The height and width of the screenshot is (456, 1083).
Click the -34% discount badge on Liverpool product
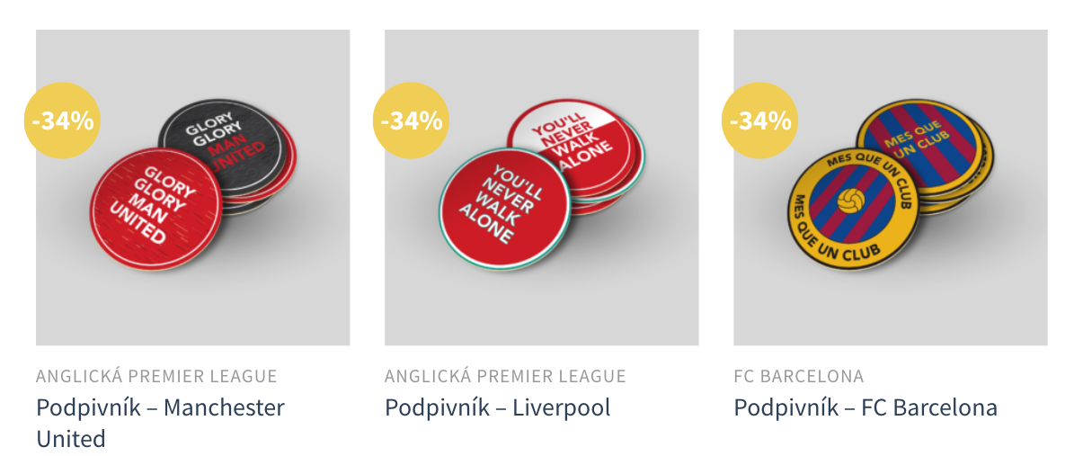coord(411,121)
